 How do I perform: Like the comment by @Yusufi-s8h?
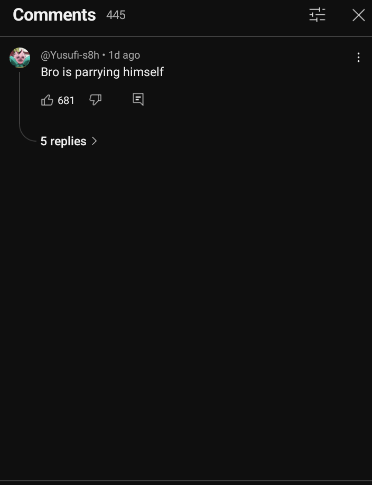click(x=47, y=100)
